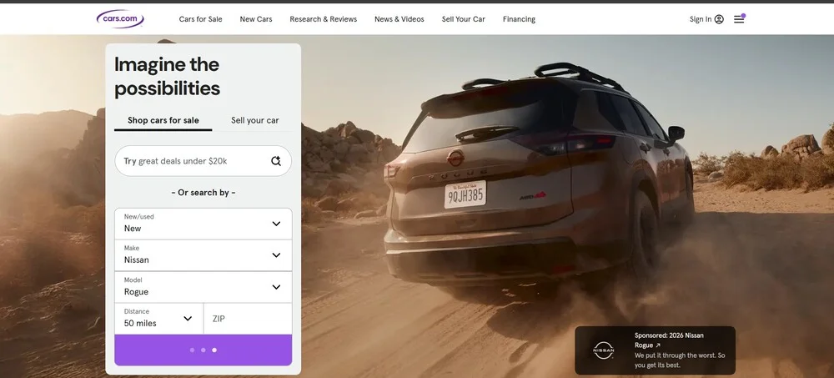The image size is (834, 378).
Task: Expand the Distance 50 miles dropdown
Action: click(x=158, y=319)
